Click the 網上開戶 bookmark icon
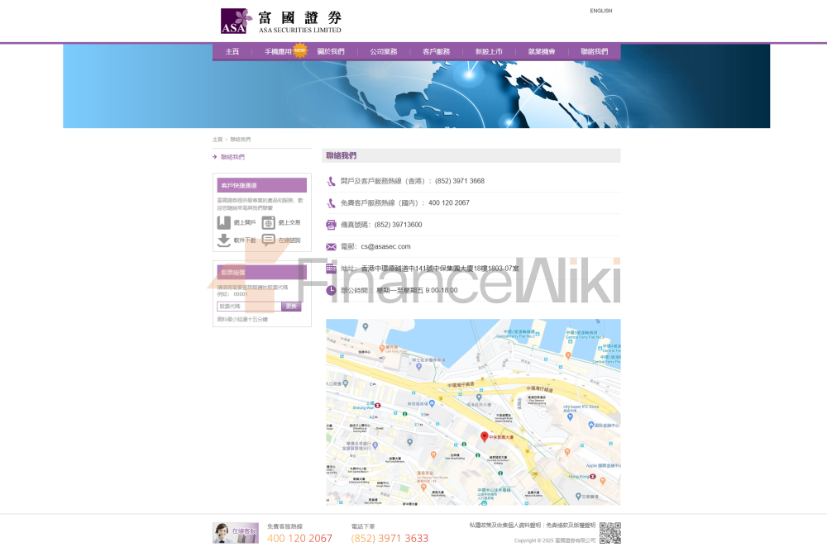This screenshot has height=552, width=827. [x=223, y=222]
